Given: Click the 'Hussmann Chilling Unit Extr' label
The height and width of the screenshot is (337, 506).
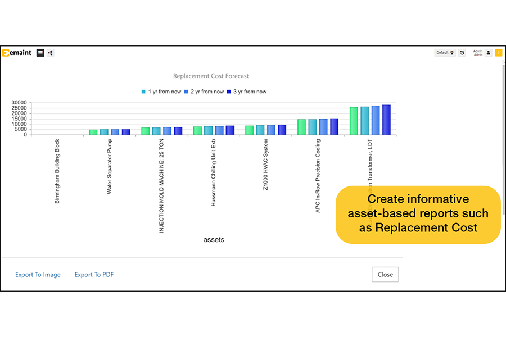Looking at the screenshot, I should [213, 172].
